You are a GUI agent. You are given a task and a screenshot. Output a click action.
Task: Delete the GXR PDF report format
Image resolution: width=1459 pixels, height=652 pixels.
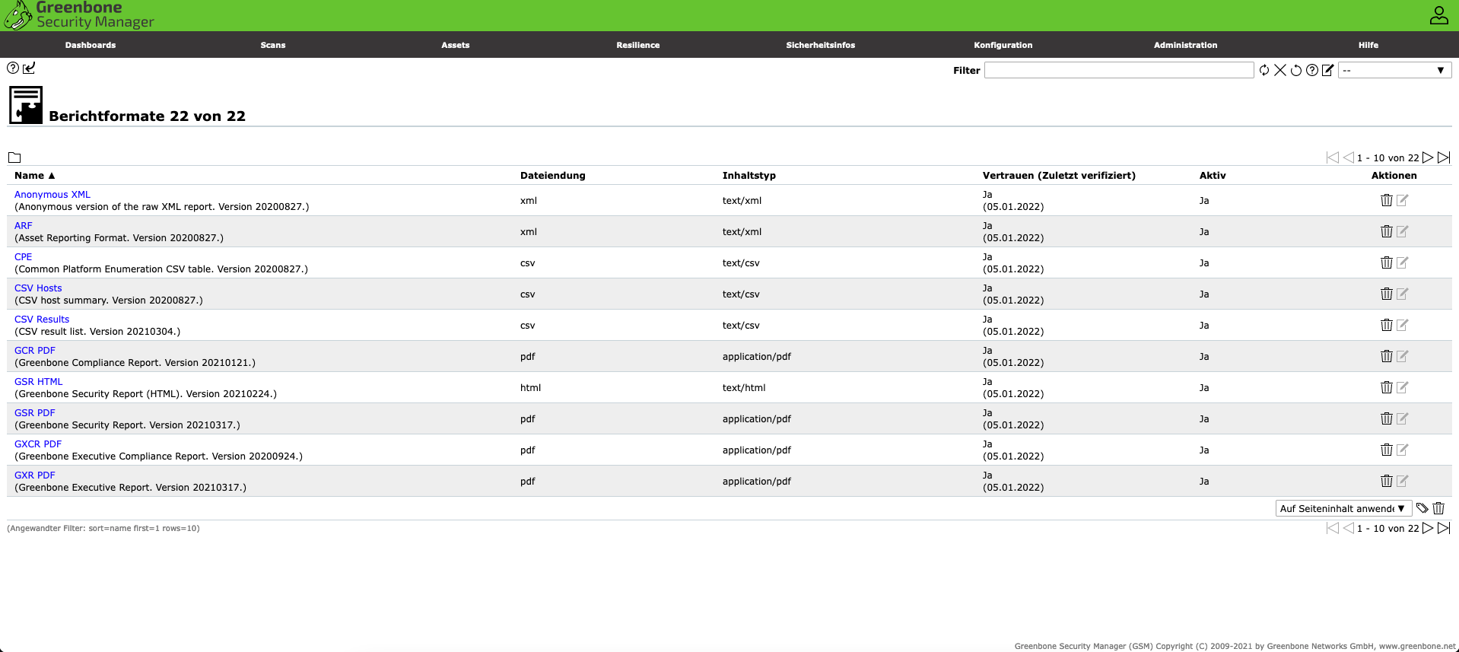pyautogui.click(x=1387, y=481)
